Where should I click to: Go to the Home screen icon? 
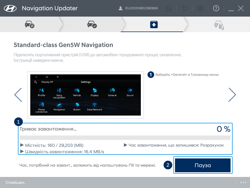click(x=169, y=8)
